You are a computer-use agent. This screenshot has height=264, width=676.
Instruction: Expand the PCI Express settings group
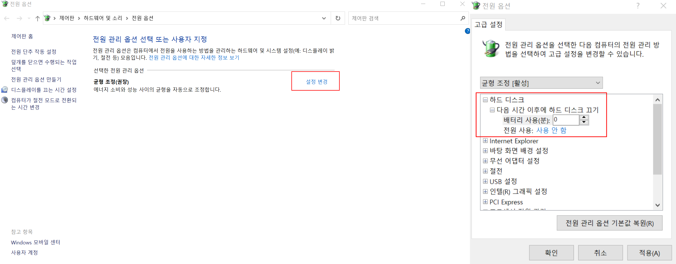(486, 202)
